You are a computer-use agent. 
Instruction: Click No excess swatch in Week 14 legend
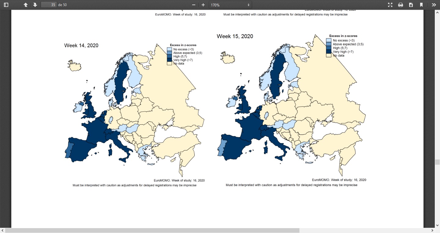[169, 49]
